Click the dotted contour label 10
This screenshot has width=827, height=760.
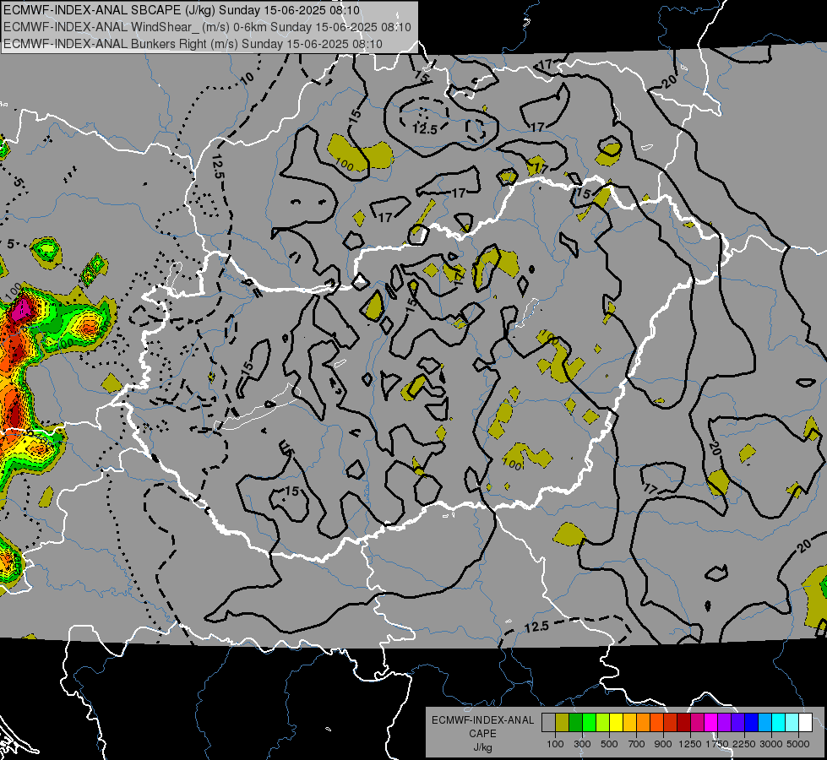pos(247,79)
